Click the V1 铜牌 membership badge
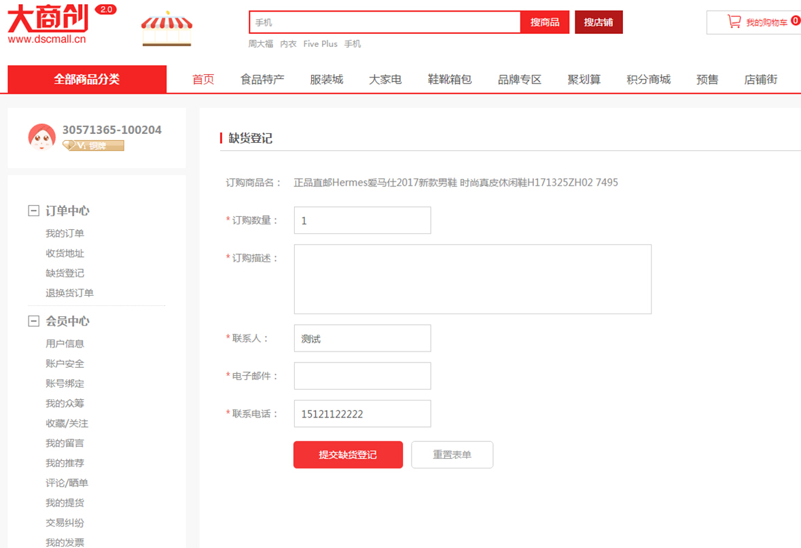 point(93,145)
